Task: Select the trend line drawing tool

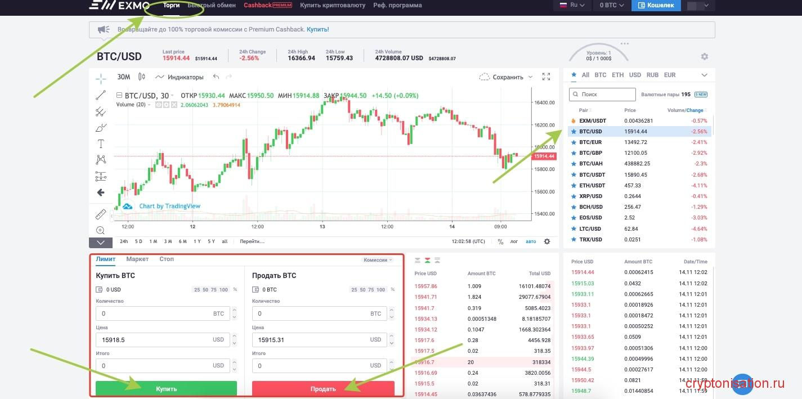Action: tap(100, 95)
